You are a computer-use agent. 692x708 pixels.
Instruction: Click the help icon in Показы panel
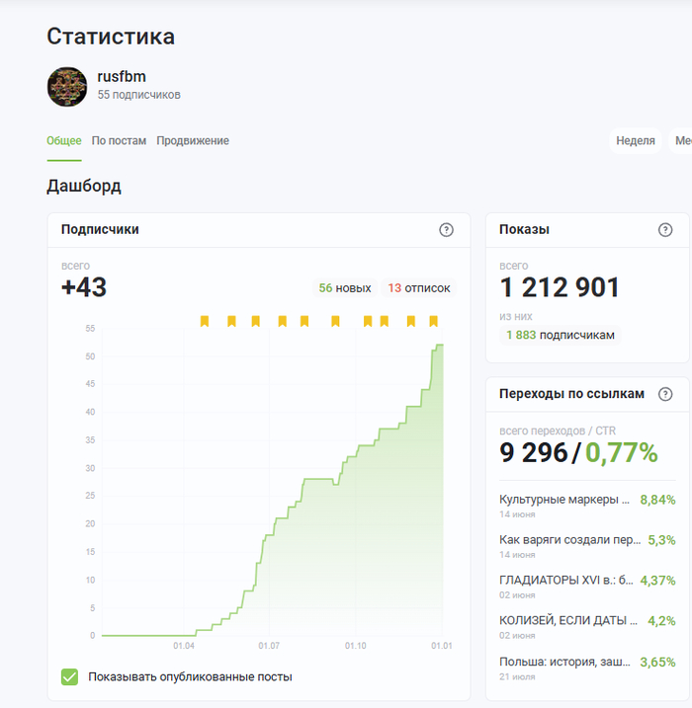pyautogui.click(x=665, y=230)
